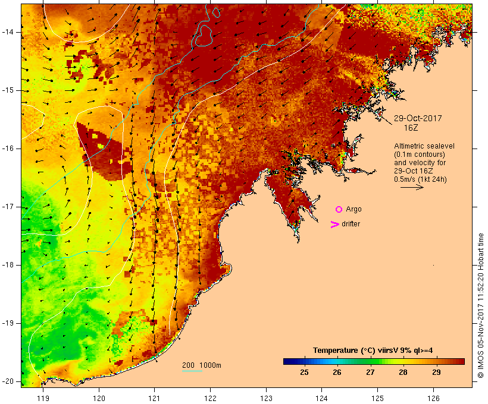
Task: Click the 'and velocity for' text line
Action: tap(420, 163)
